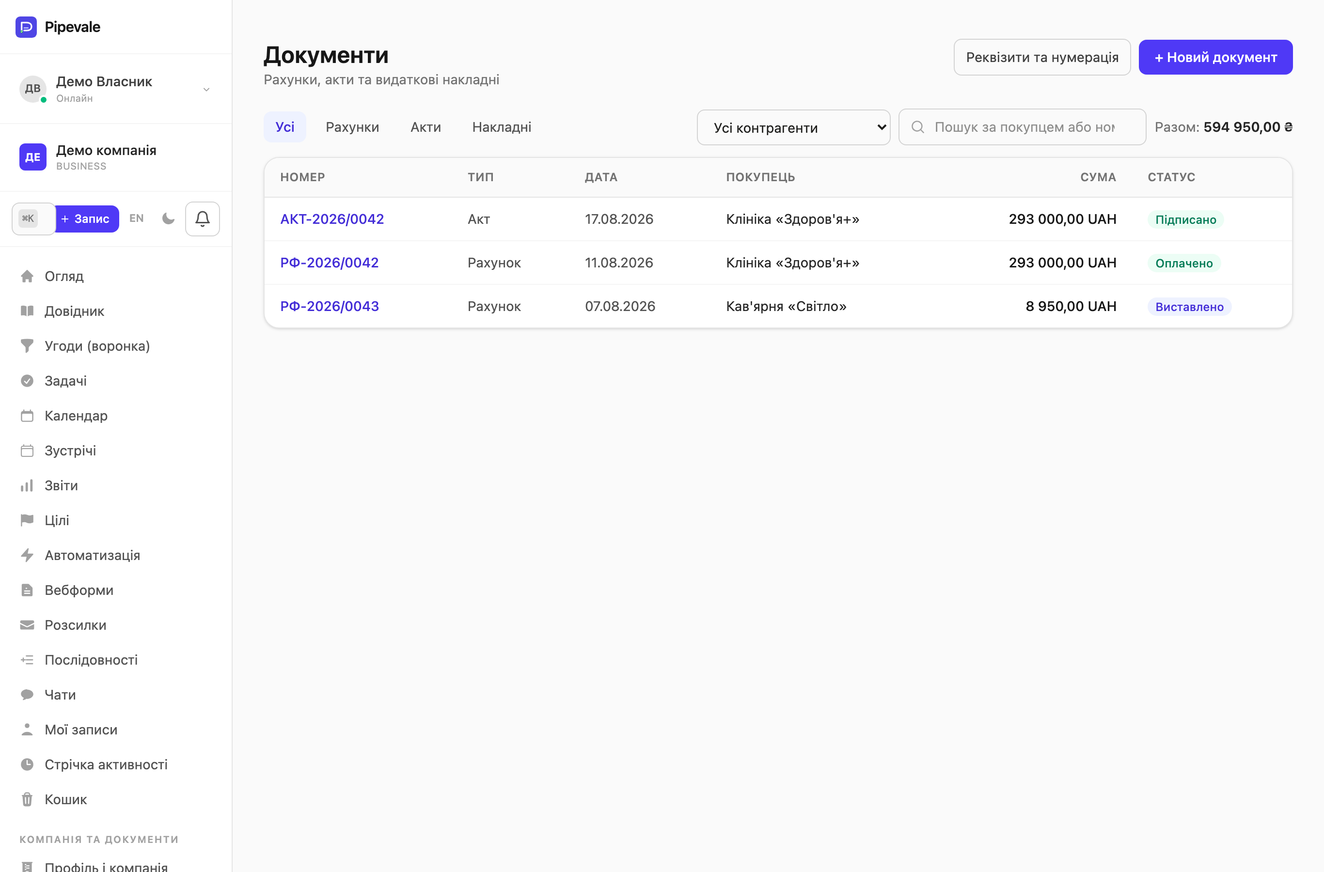
Task: Click the clock icon beside Стрічка активності
Action: (27, 764)
